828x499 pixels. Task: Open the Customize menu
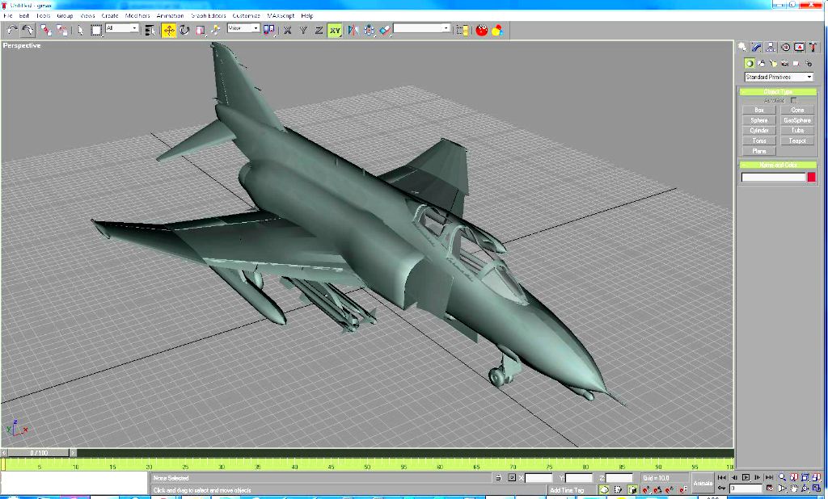point(246,15)
